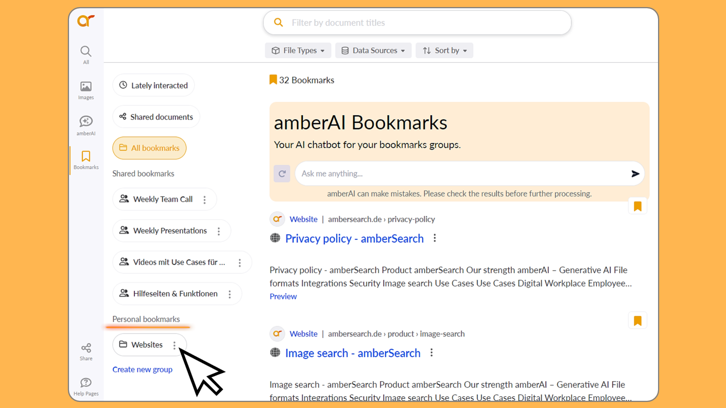Select the Bookmarks sidebar item
The width and height of the screenshot is (726, 408).
pyautogui.click(x=86, y=160)
